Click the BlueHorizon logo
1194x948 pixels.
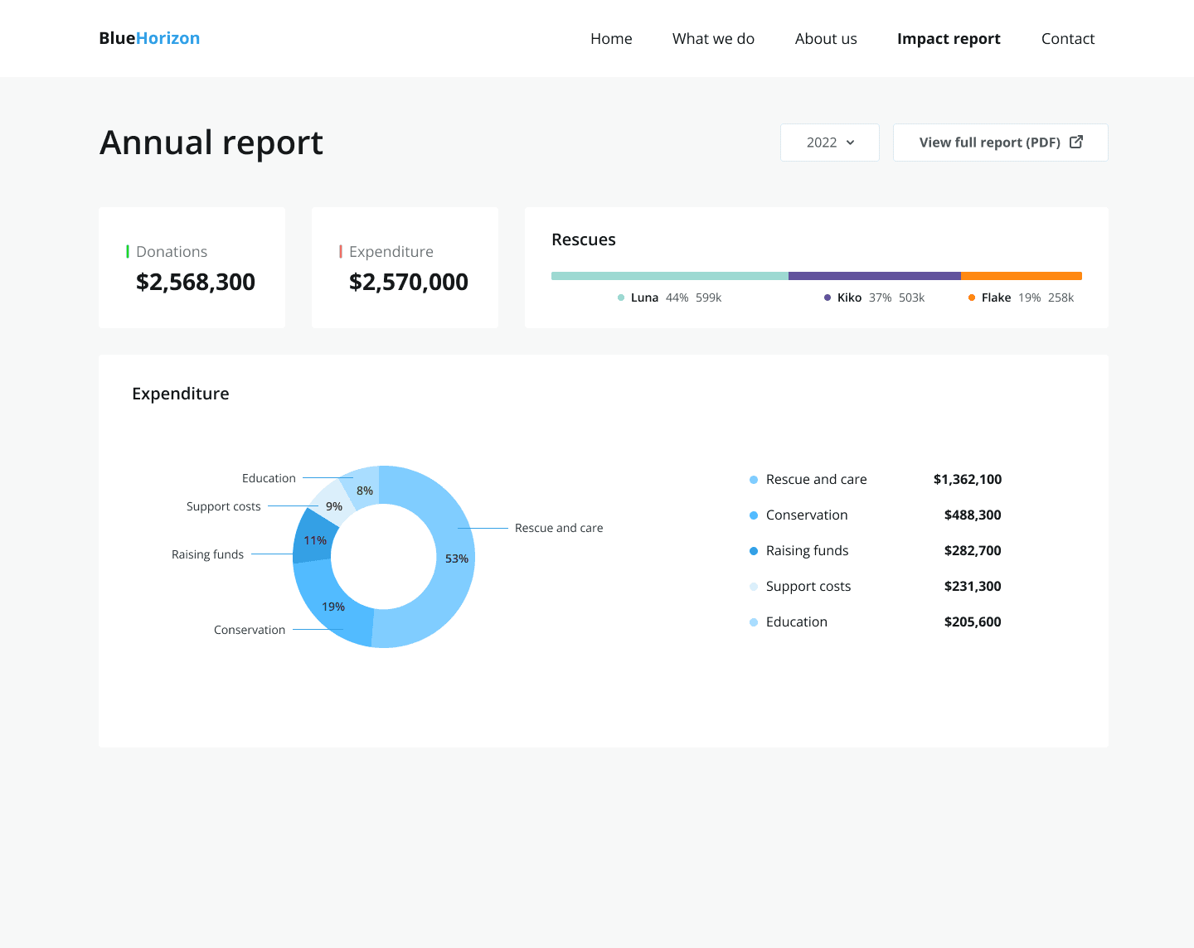(149, 38)
